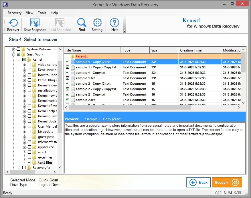The height and width of the screenshot is (198, 251).
Task: Click the appsource folder icon
Action: coord(34,147)
